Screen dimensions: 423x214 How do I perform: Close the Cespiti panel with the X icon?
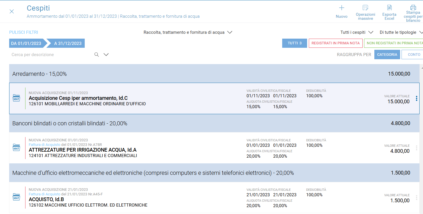point(12,11)
